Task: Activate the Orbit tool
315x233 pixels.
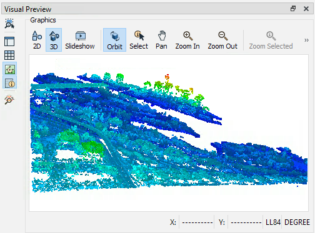Action: click(x=114, y=40)
